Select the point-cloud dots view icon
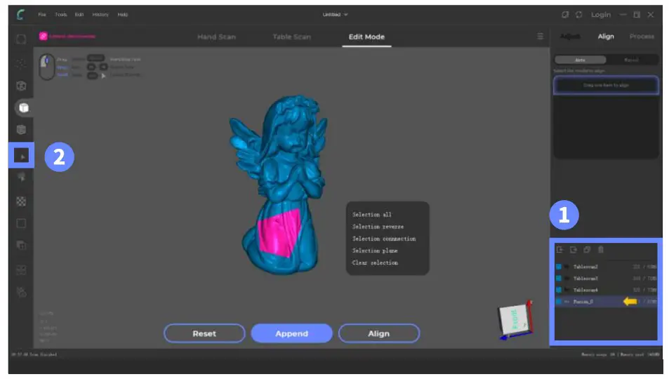 pyautogui.click(x=21, y=64)
